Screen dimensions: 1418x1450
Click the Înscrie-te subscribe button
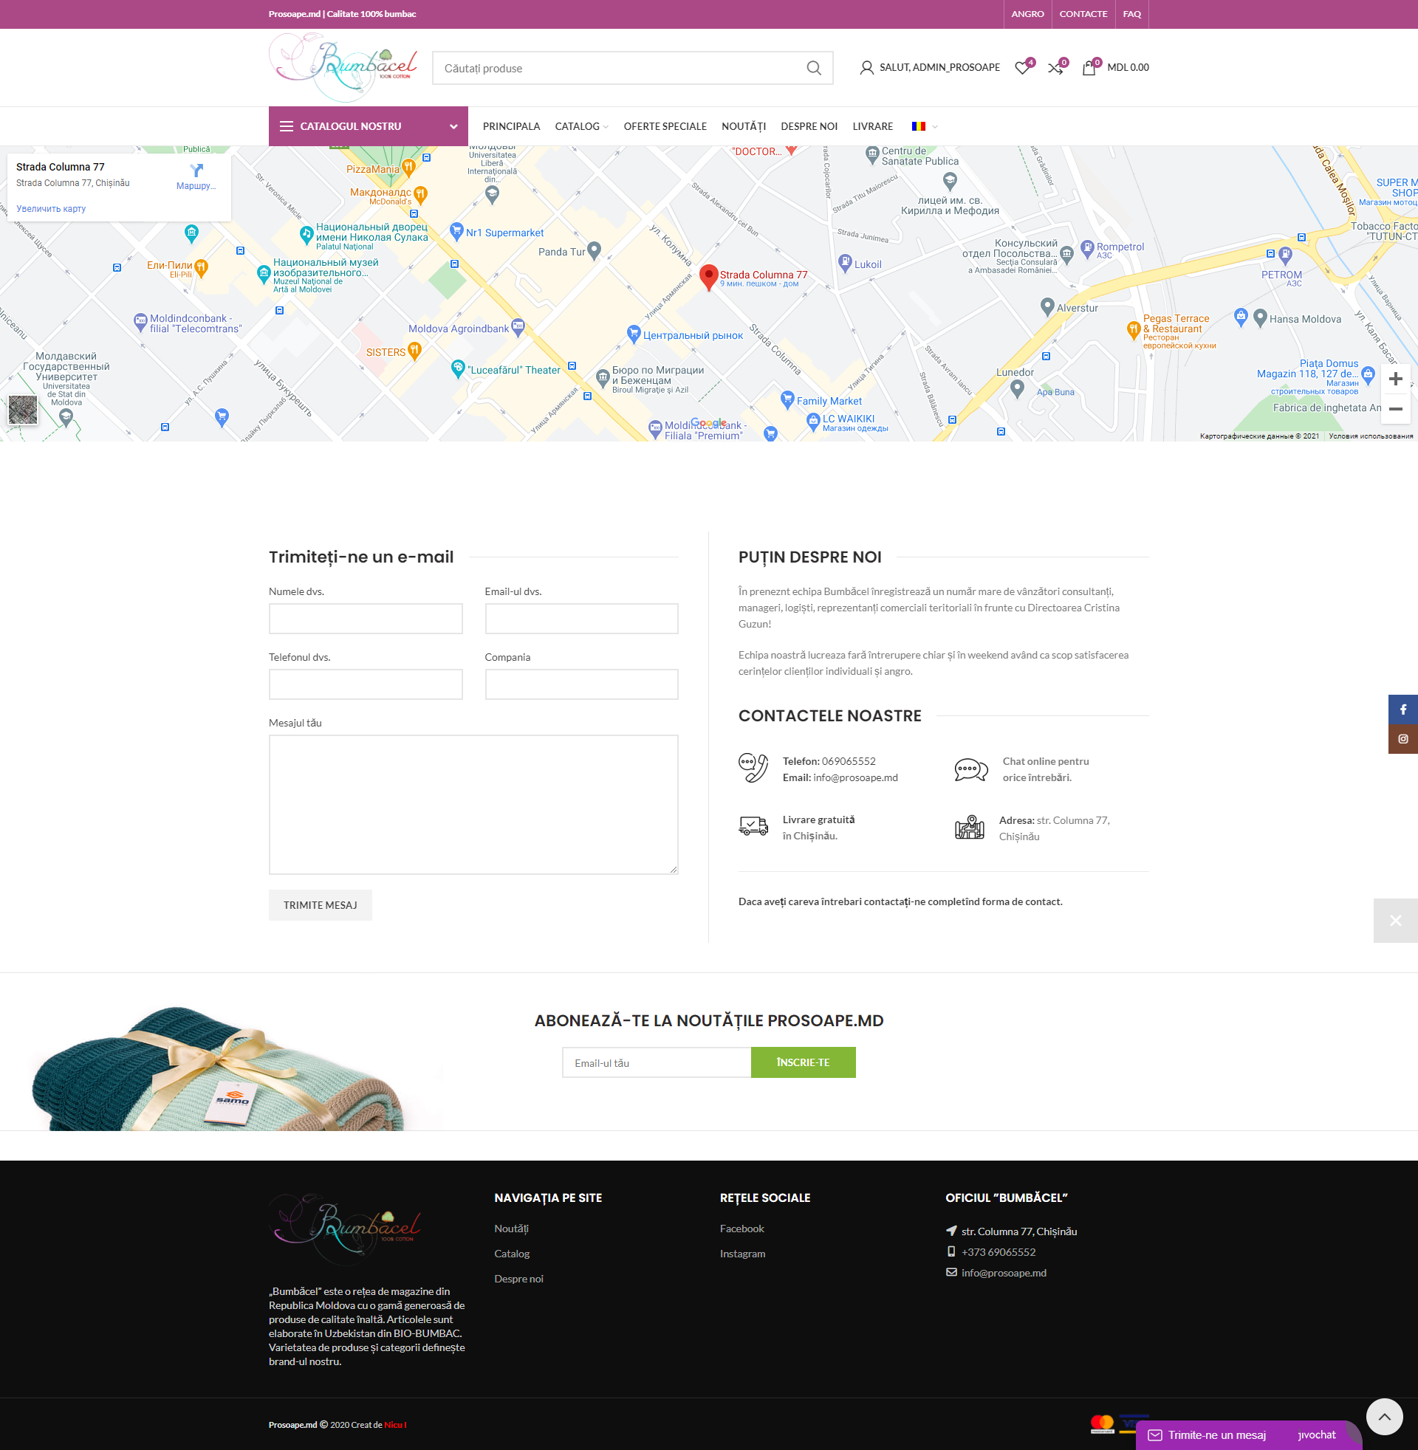pyautogui.click(x=802, y=1062)
